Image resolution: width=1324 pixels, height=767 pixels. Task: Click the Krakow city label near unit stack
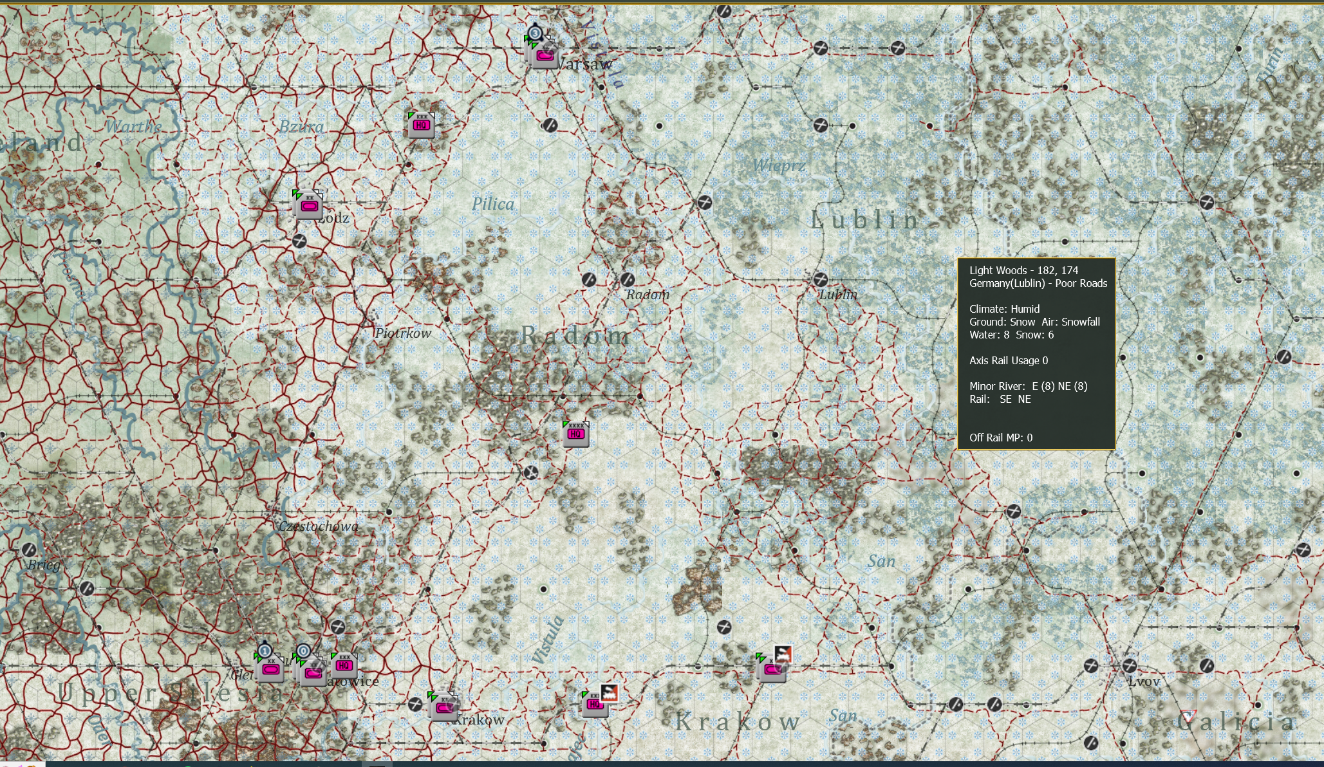pos(480,720)
